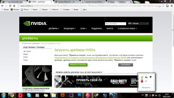The height and width of the screenshot is (98, 174).
Task: Close the NVIDIA - драйверы tab
Action: (51, 2)
